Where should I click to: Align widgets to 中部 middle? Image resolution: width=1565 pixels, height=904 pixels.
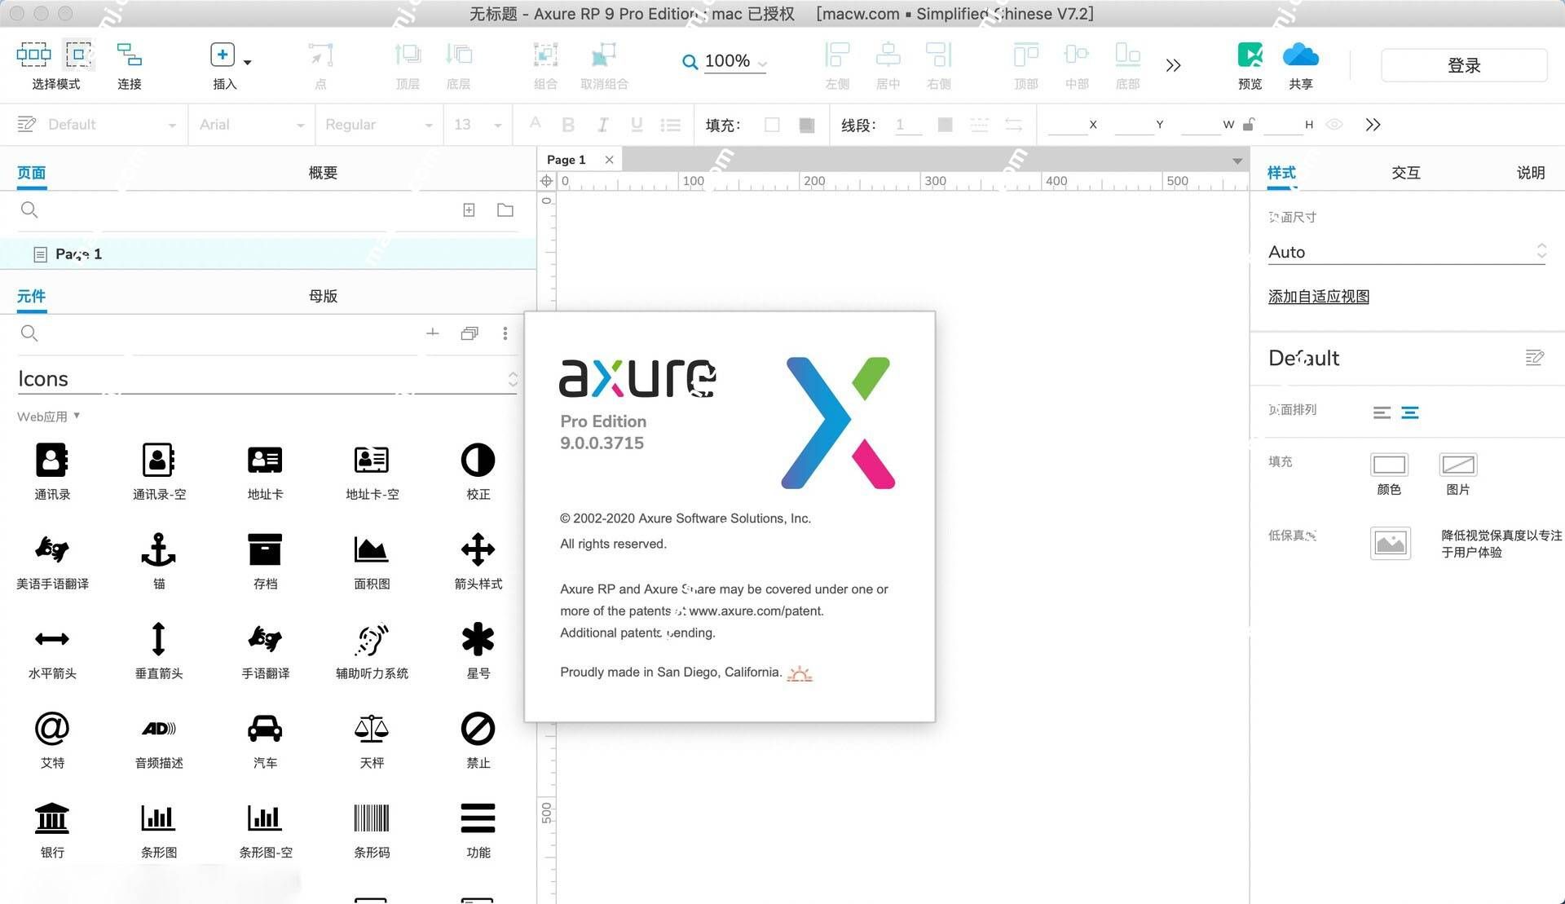tap(1077, 55)
